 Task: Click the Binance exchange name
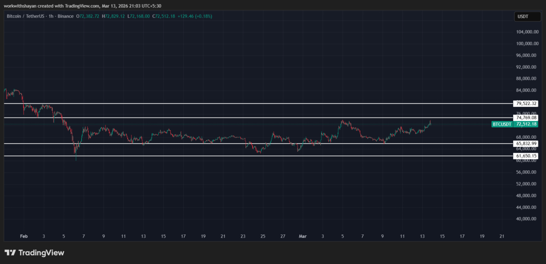click(66, 16)
